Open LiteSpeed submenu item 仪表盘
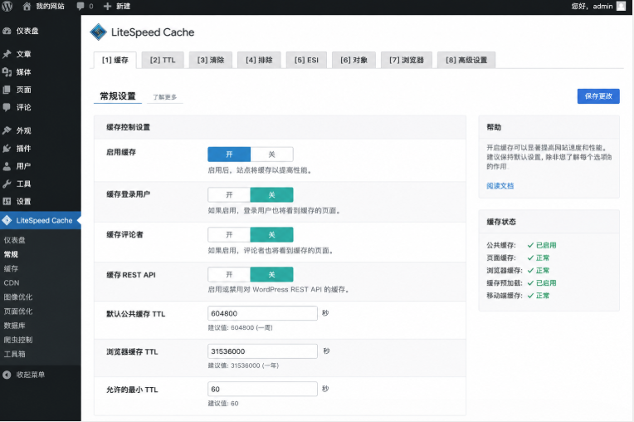 15,240
